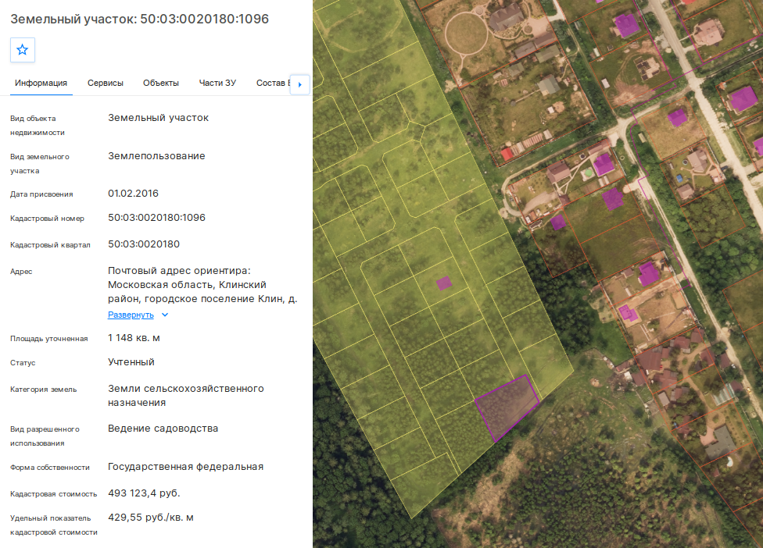Open the partially visible Состав tab
This screenshot has width=763, height=548.
tap(273, 83)
